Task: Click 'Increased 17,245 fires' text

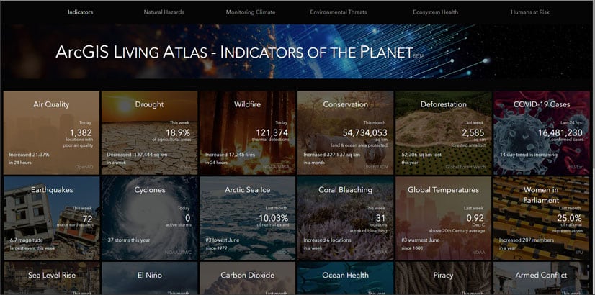Action: tap(231, 155)
